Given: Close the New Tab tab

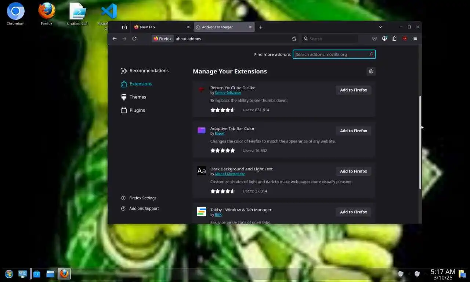Looking at the screenshot, I should tap(188, 27).
